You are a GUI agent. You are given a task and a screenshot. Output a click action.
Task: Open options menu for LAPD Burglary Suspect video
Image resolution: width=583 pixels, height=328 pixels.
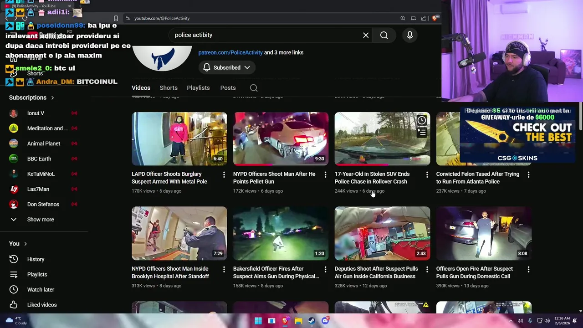(x=224, y=174)
